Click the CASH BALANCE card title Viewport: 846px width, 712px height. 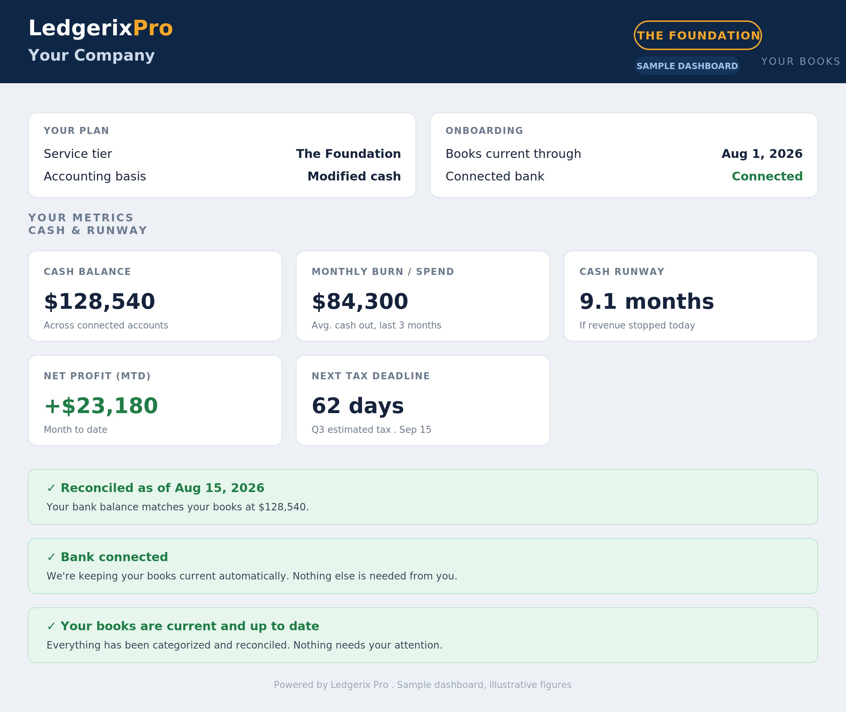pos(87,272)
